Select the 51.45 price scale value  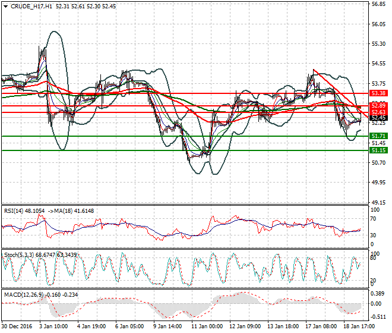point(378,143)
